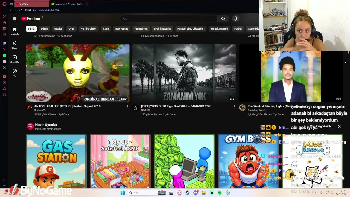Open the ANADOLU BAL ARI ÇİFTLİĞİ video title

coord(68,106)
